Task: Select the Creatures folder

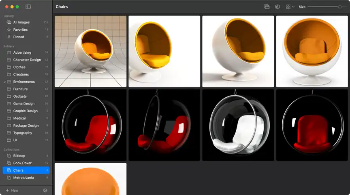Action: tap(26, 74)
